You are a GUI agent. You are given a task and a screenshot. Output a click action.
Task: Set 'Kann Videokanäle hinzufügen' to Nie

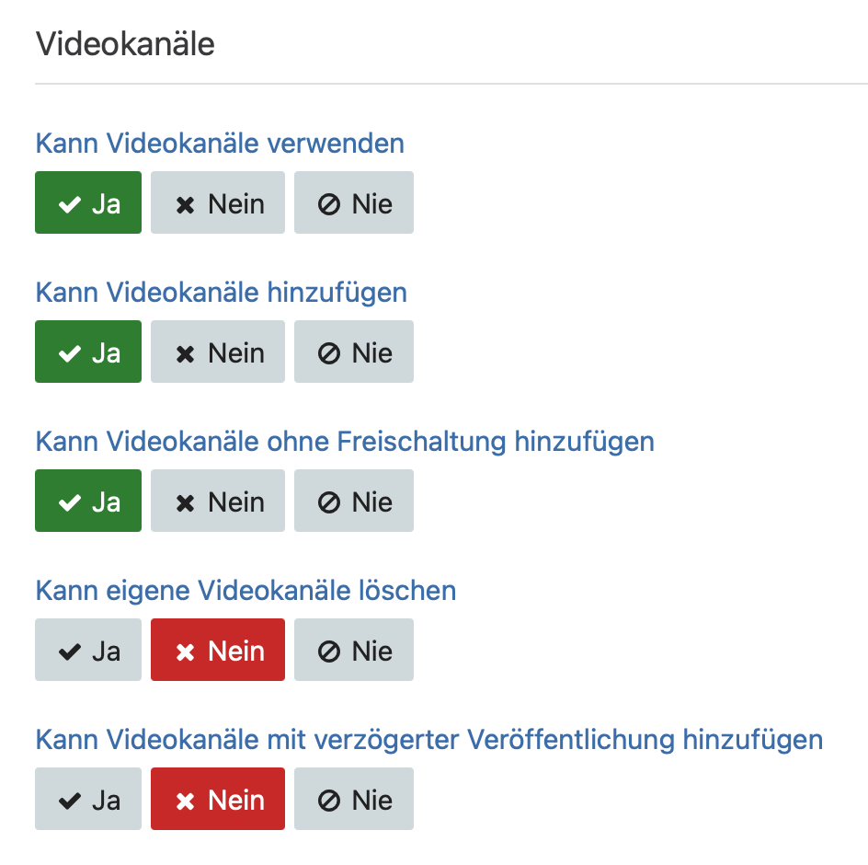[x=354, y=352]
